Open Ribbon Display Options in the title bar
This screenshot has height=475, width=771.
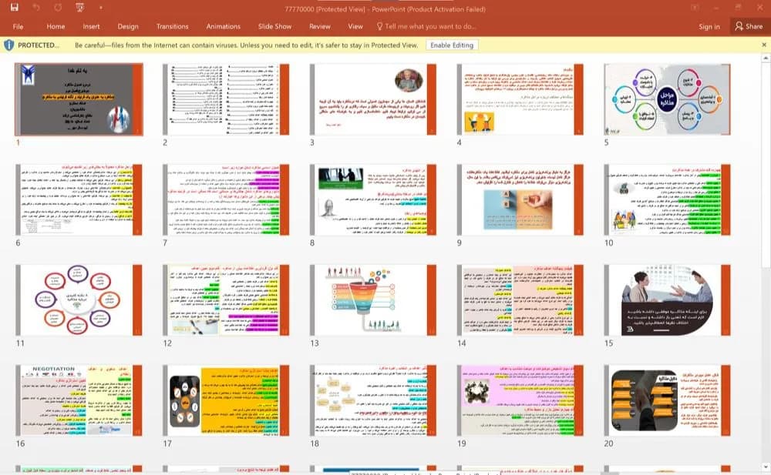[x=695, y=8]
